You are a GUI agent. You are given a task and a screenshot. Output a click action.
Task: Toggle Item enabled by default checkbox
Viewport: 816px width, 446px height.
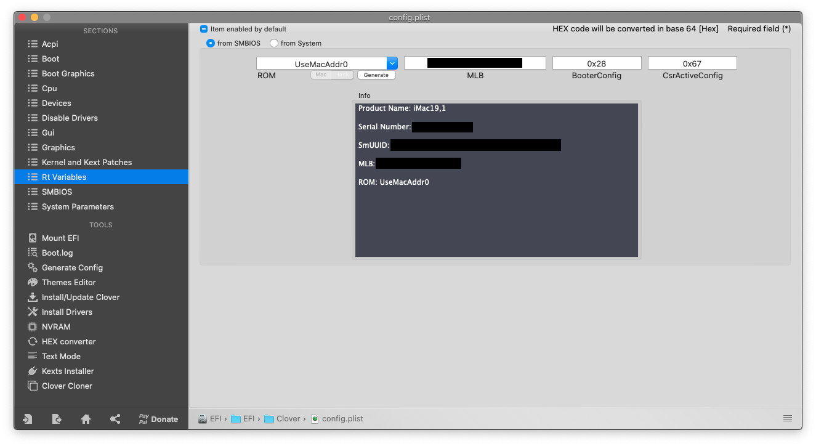pyautogui.click(x=204, y=29)
